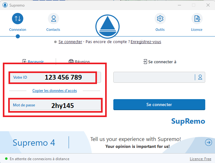
Task: Click the remote ID input field
Action: (x=154, y=77)
